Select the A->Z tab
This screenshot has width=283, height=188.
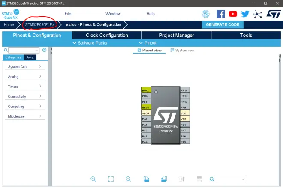(30, 57)
